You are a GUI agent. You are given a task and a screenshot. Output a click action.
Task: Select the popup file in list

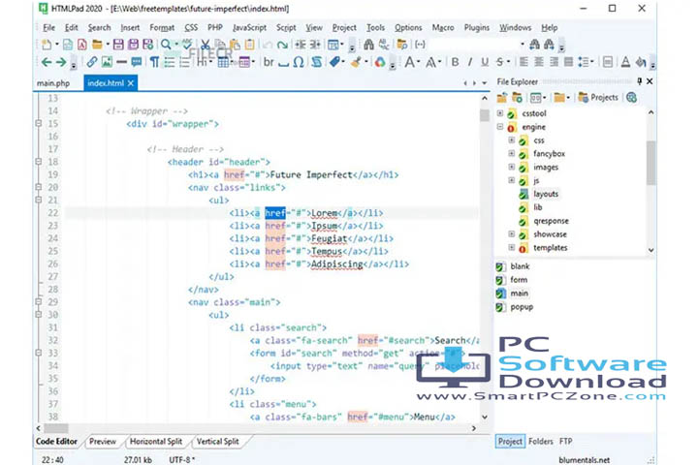click(521, 307)
